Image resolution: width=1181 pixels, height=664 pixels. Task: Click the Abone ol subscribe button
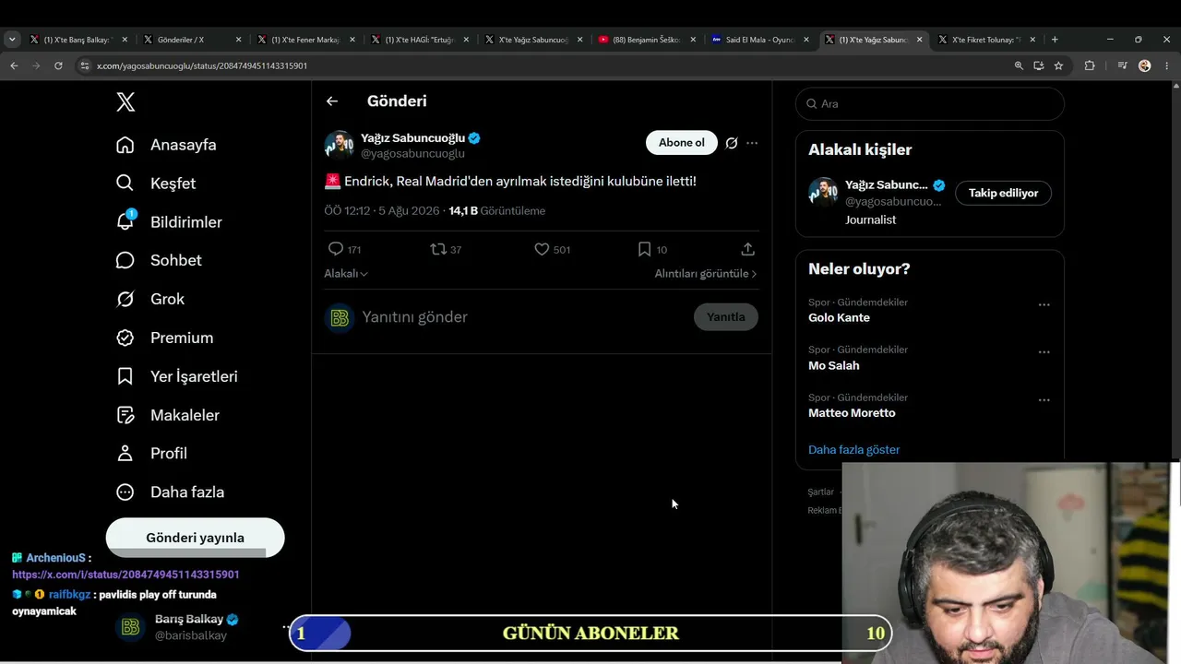tap(682, 143)
